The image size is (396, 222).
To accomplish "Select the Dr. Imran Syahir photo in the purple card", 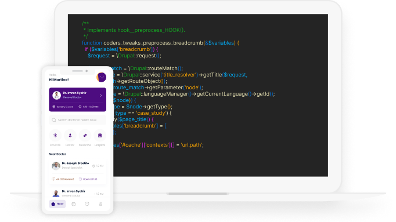I will pos(56,96).
